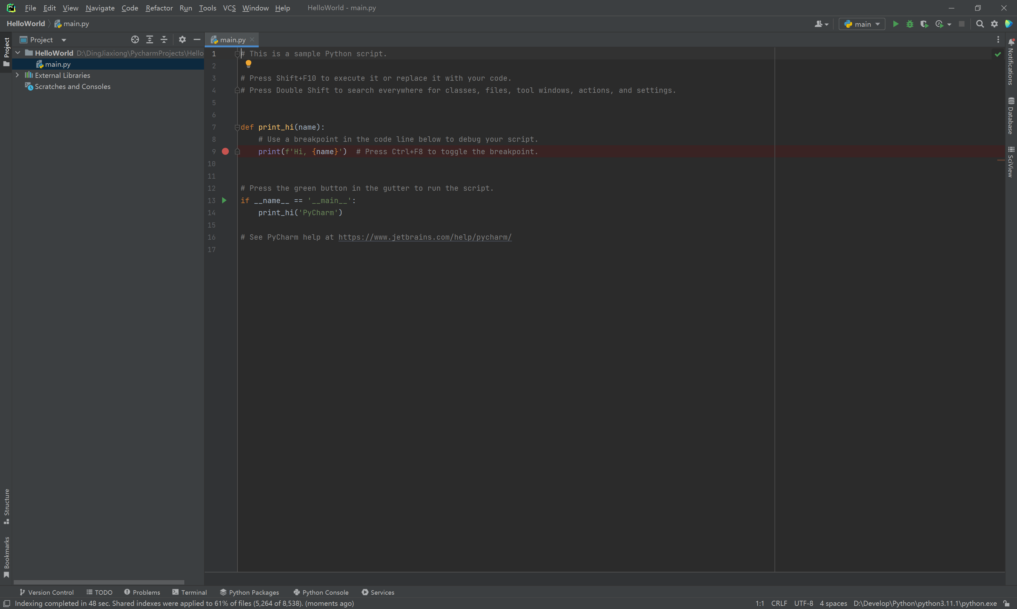The height and width of the screenshot is (609, 1017).
Task: Collapse all nodes in Project tree
Action: tap(164, 39)
